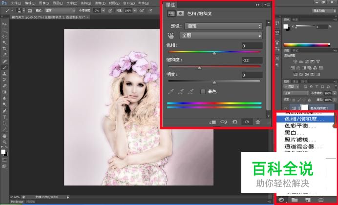Select the Spot Healing Brush tool
Screen dimensions: 338x205
coord(4,61)
